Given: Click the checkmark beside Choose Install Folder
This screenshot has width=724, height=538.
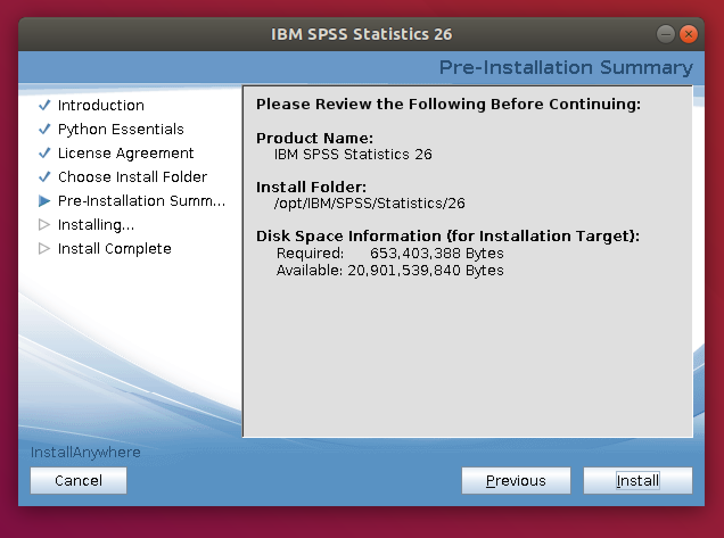Looking at the screenshot, I should coord(44,177).
